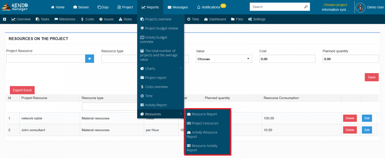Click the Demo User avatar
Image resolution: width=385 pixels, height=158 pixels.
(x=360, y=7)
